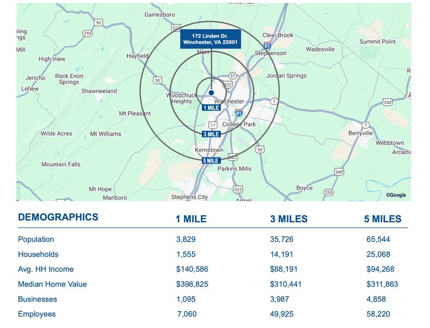Select the 5 MILES column header
430x328 pixels.
(x=382, y=219)
